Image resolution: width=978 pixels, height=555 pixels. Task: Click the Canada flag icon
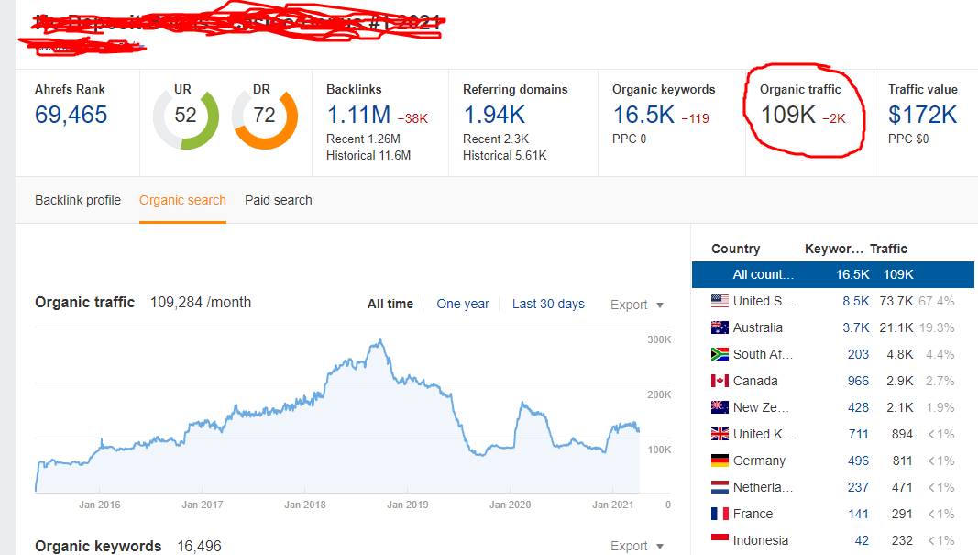click(720, 381)
